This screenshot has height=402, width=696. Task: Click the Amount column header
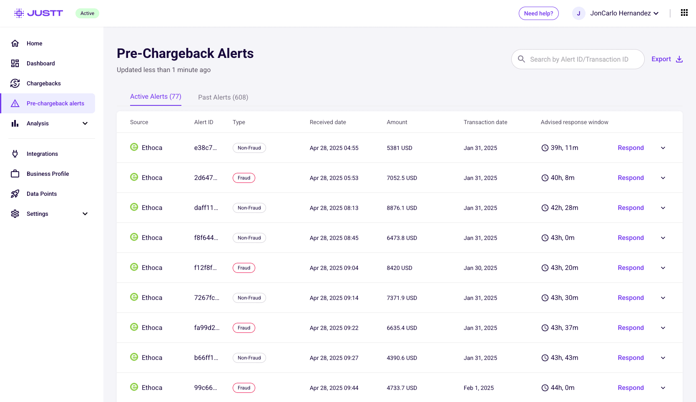pyautogui.click(x=397, y=122)
